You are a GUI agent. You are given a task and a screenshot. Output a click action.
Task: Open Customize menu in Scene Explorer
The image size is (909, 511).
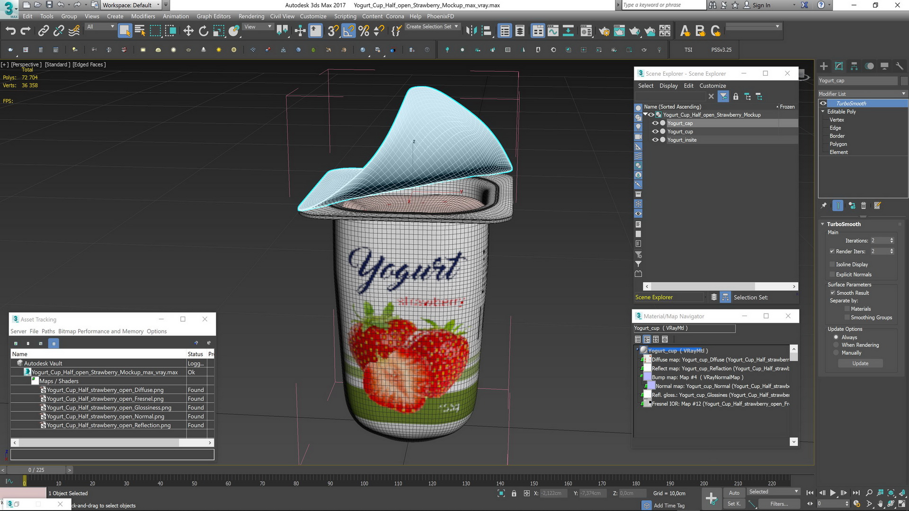coord(713,86)
